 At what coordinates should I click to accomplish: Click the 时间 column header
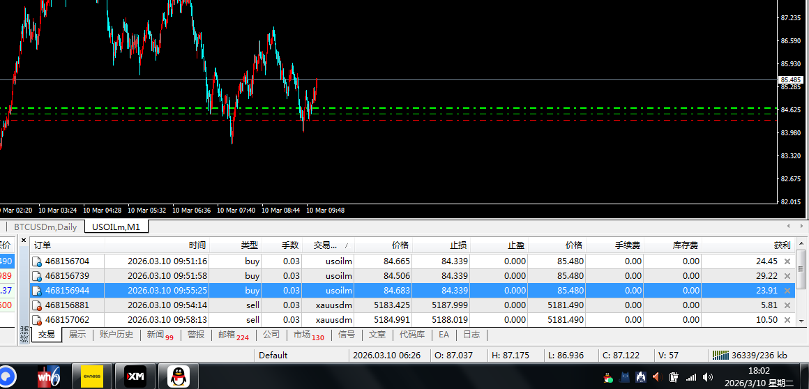pyautogui.click(x=197, y=245)
